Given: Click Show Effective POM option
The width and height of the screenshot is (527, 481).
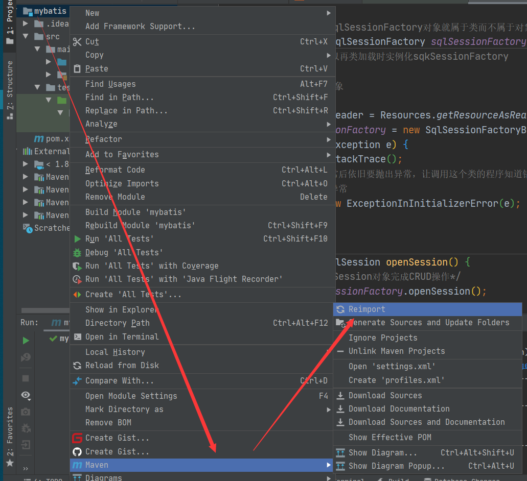Looking at the screenshot, I should (389, 437).
